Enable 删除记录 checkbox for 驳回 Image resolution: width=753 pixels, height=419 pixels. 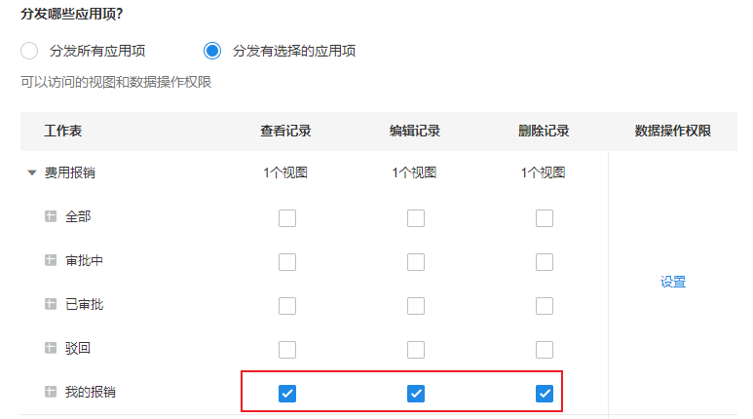tap(545, 350)
